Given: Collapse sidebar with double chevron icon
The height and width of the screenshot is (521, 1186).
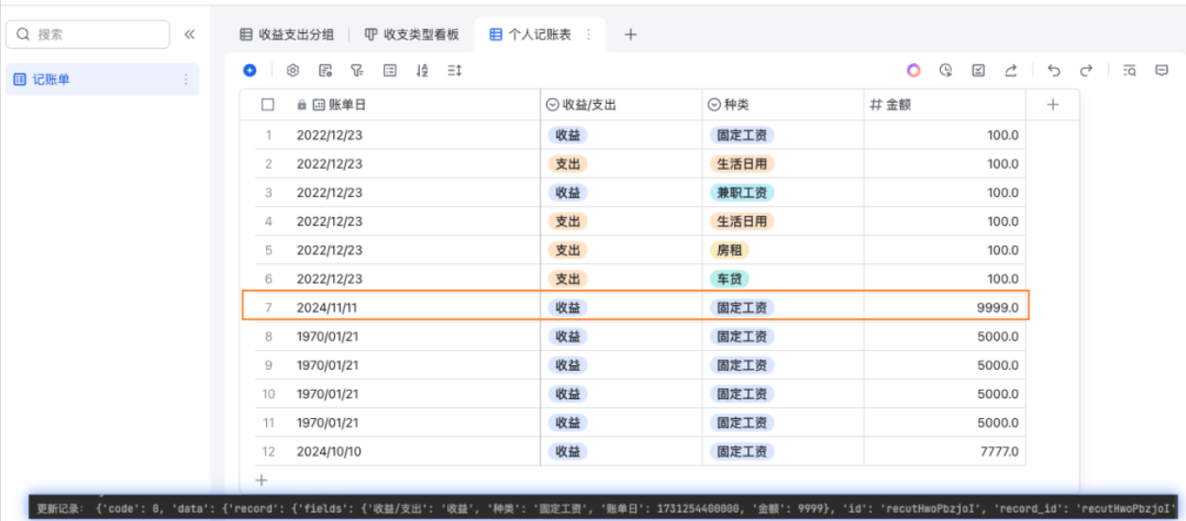Looking at the screenshot, I should coord(190,34).
